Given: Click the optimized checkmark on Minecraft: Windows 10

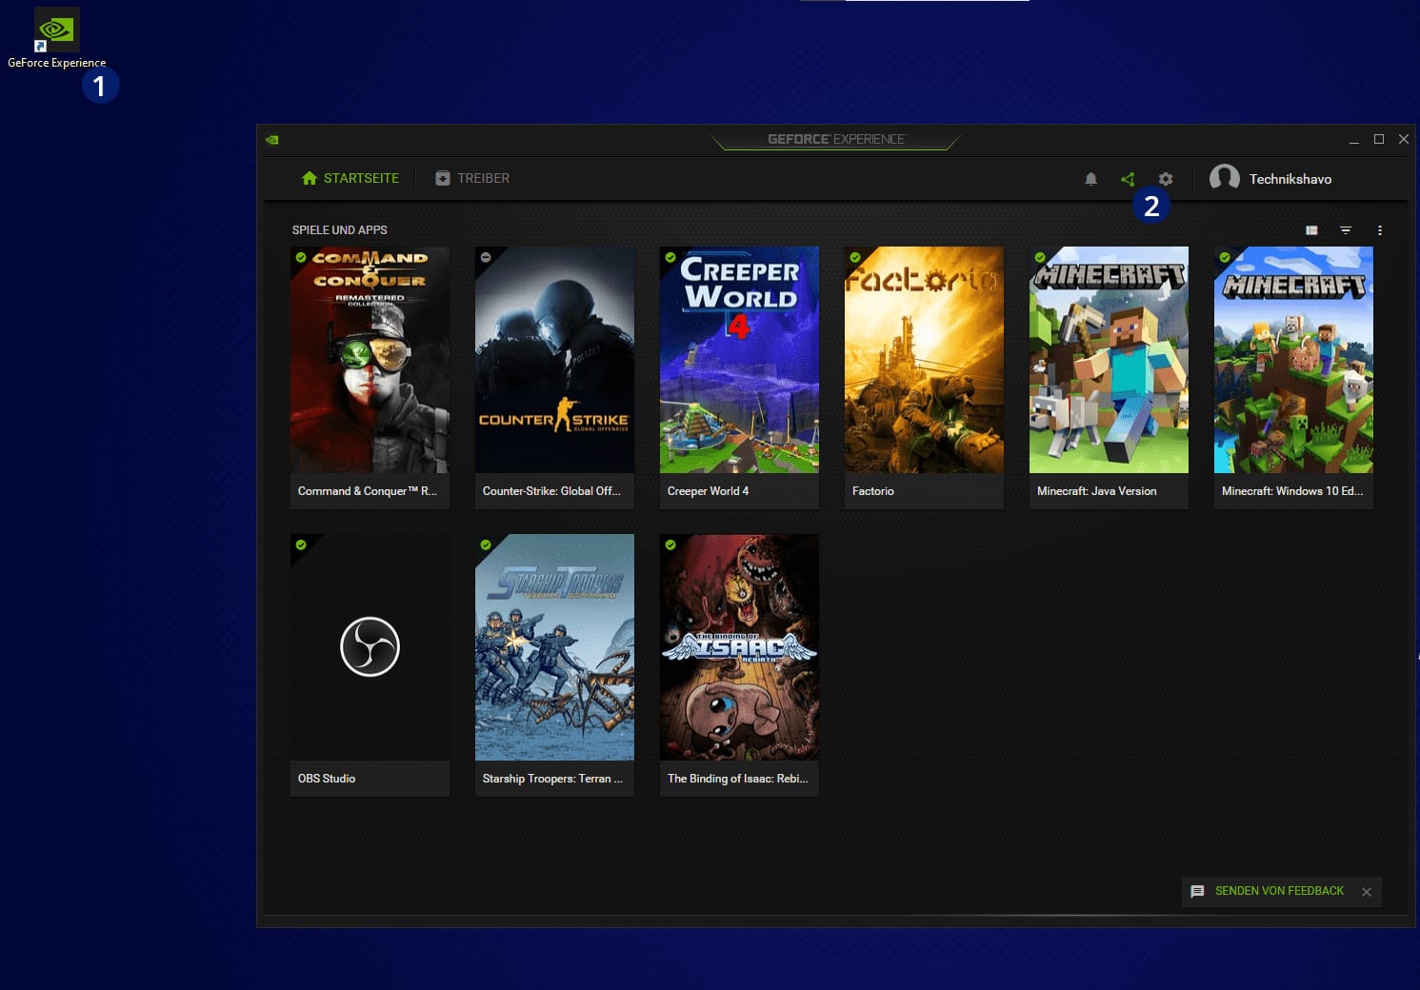Looking at the screenshot, I should pos(1225,258).
